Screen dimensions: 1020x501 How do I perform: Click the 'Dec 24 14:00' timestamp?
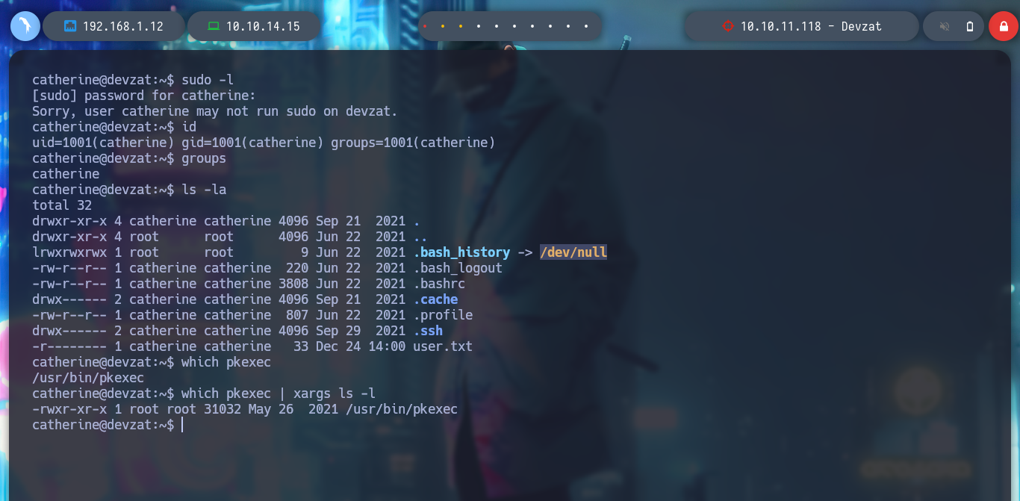361,346
